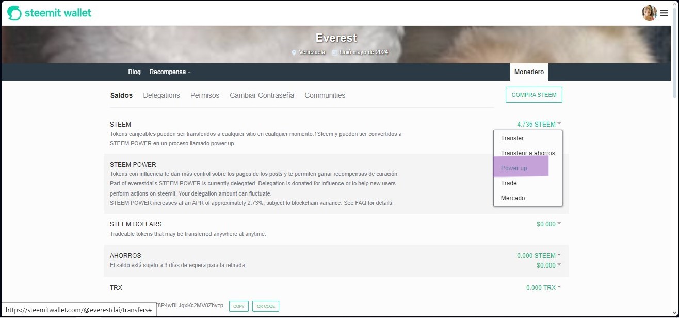Open the Blog tab
This screenshot has height=318, width=679.
coord(134,72)
